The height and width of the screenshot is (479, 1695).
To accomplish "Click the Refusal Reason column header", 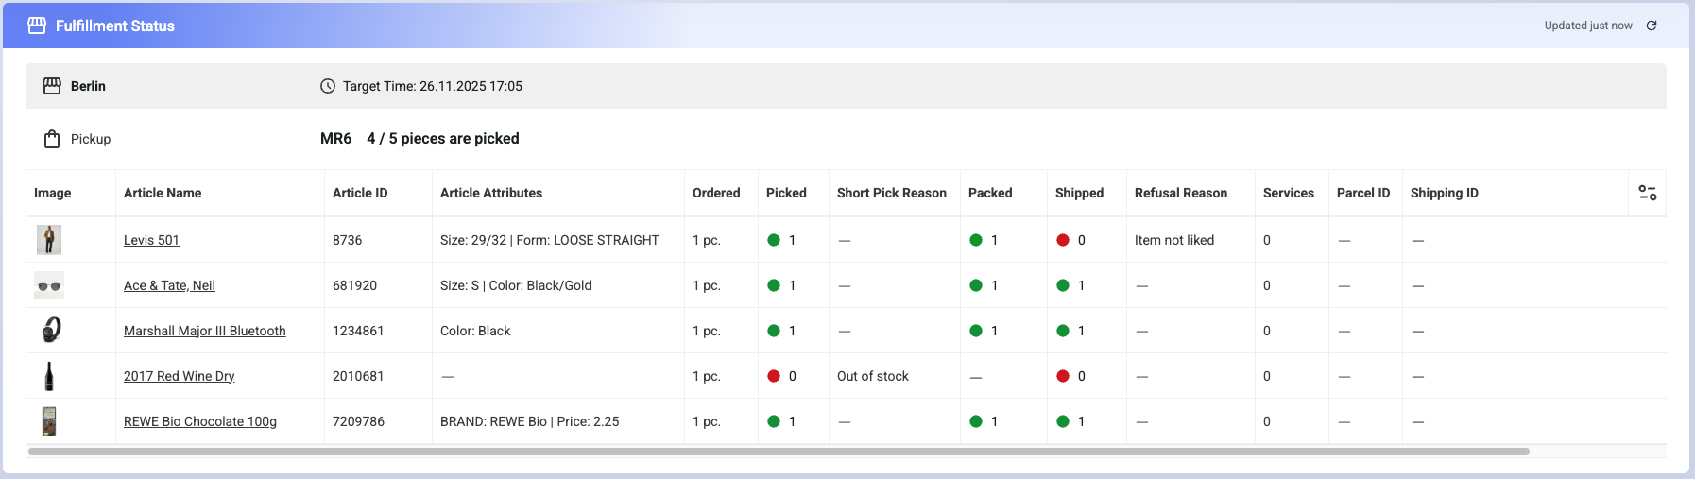I will coord(1180,193).
